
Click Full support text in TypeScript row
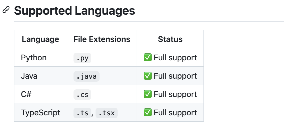(x=175, y=113)
